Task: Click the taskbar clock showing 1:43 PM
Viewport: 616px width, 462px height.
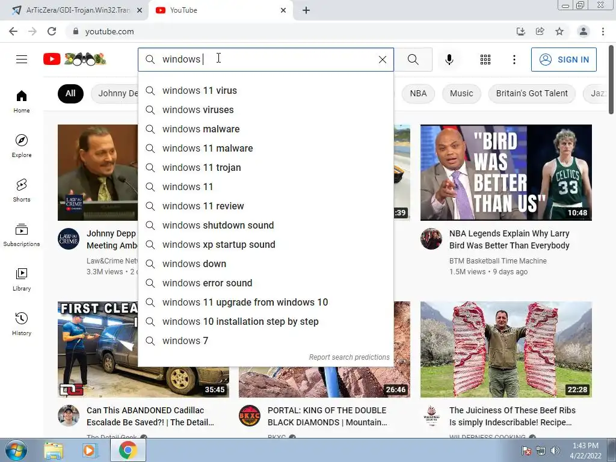Action: click(x=585, y=451)
